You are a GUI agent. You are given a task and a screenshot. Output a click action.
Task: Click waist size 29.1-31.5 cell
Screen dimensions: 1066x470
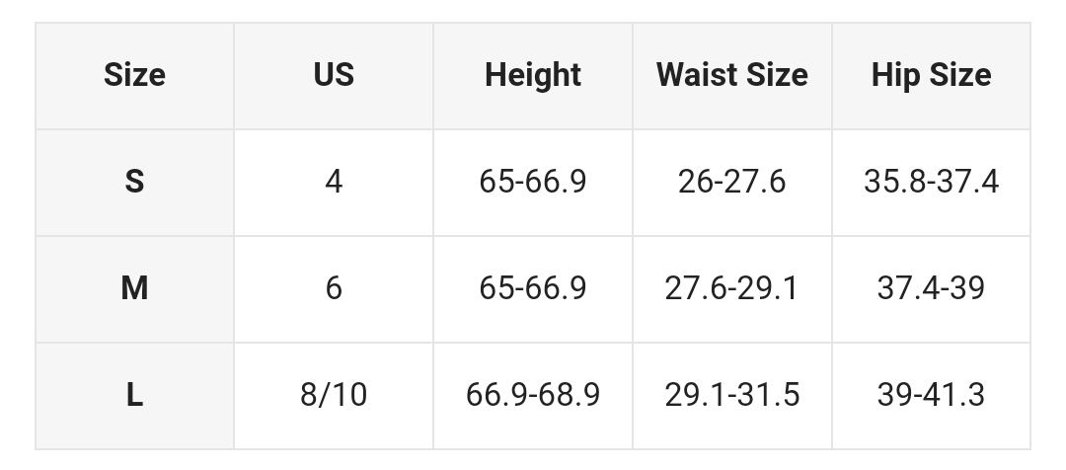pos(732,396)
